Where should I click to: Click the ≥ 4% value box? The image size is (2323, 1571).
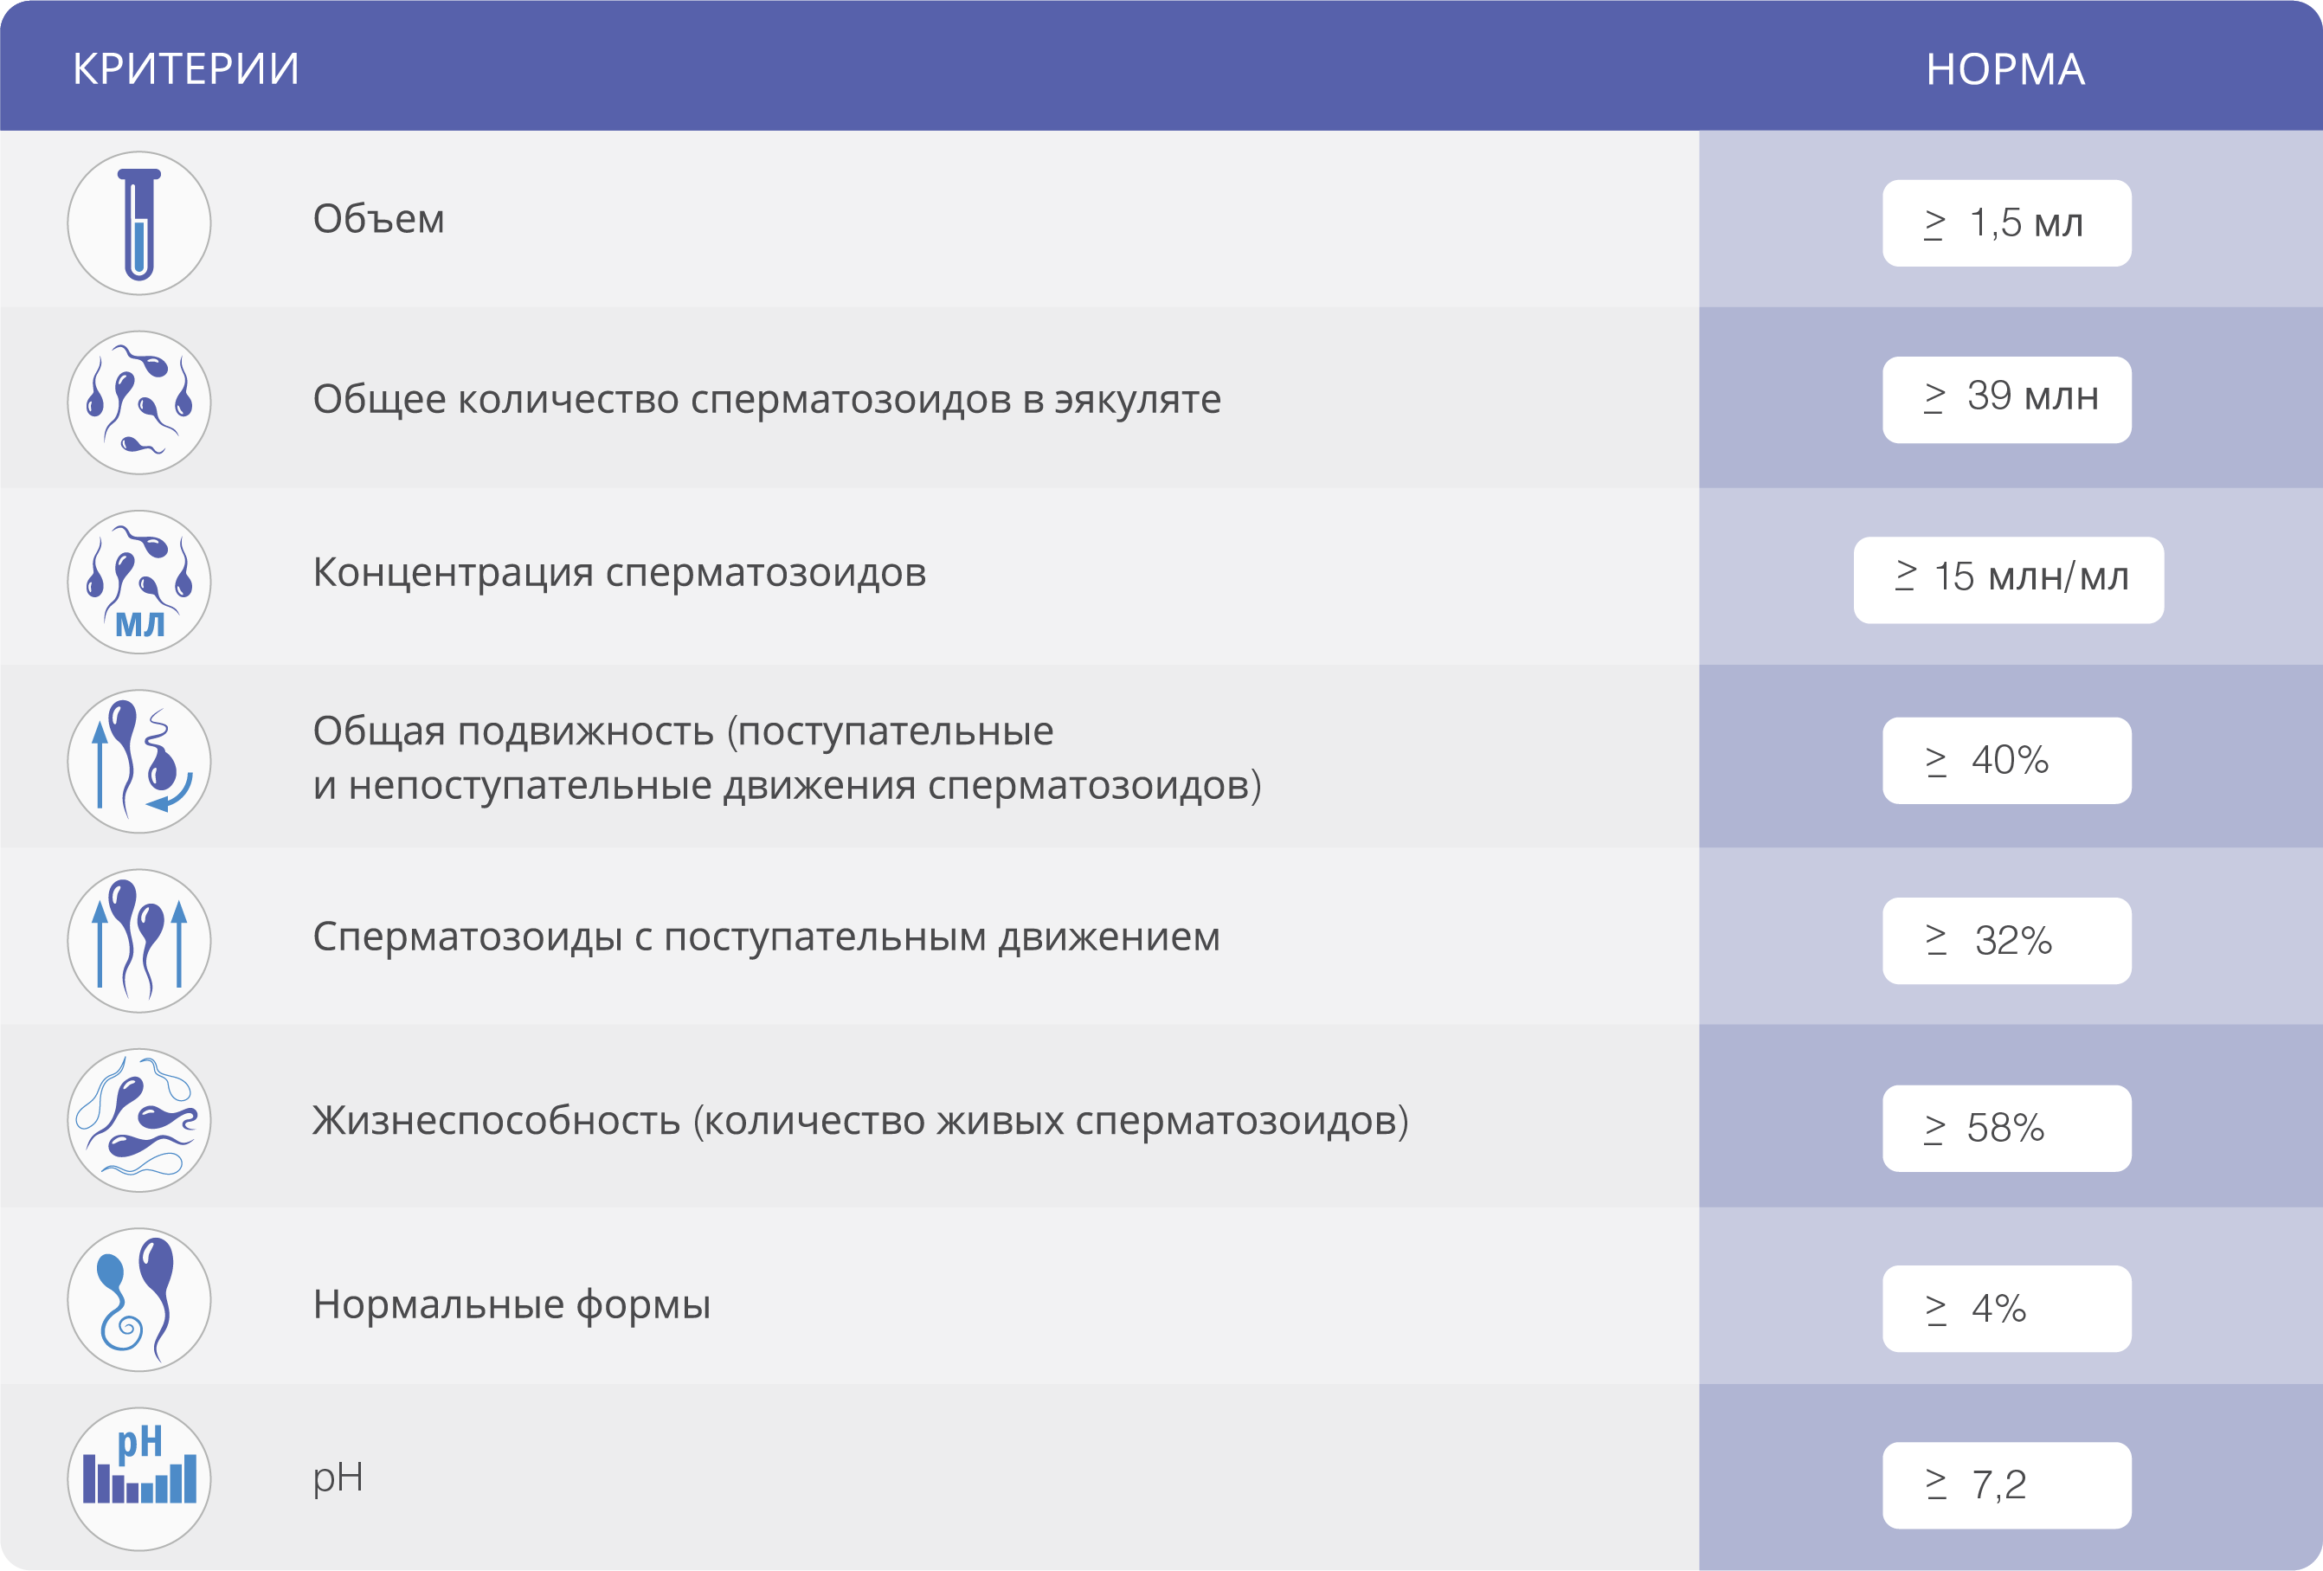[x=2006, y=1309]
